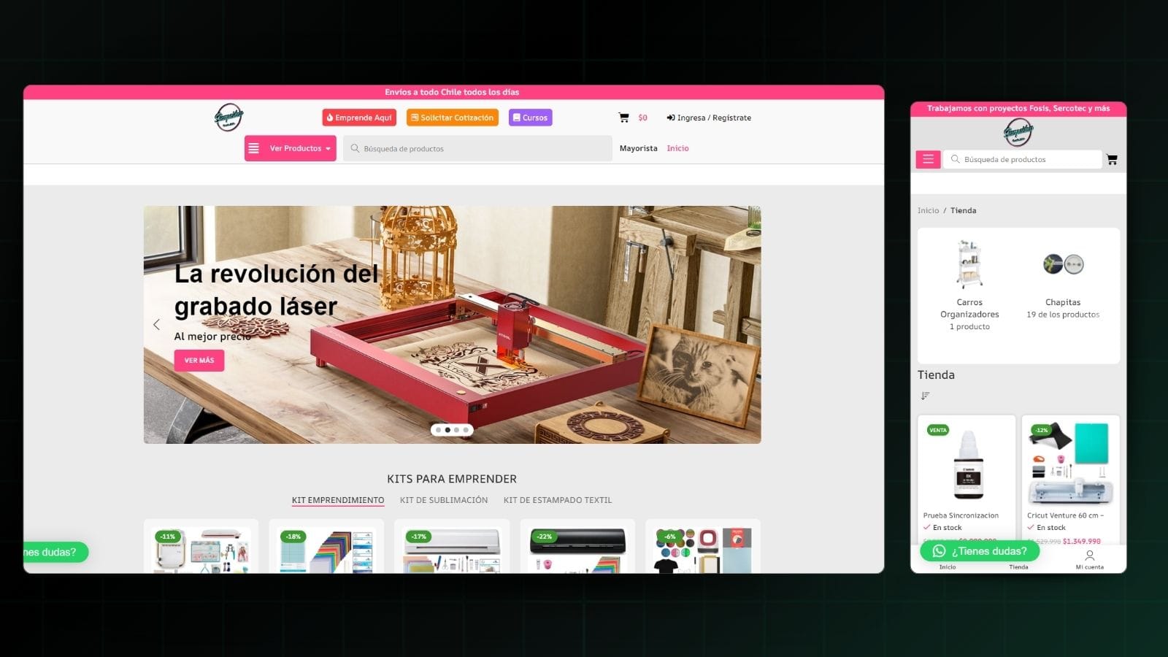Click the Solicitar Cotización button

[x=452, y=118]
